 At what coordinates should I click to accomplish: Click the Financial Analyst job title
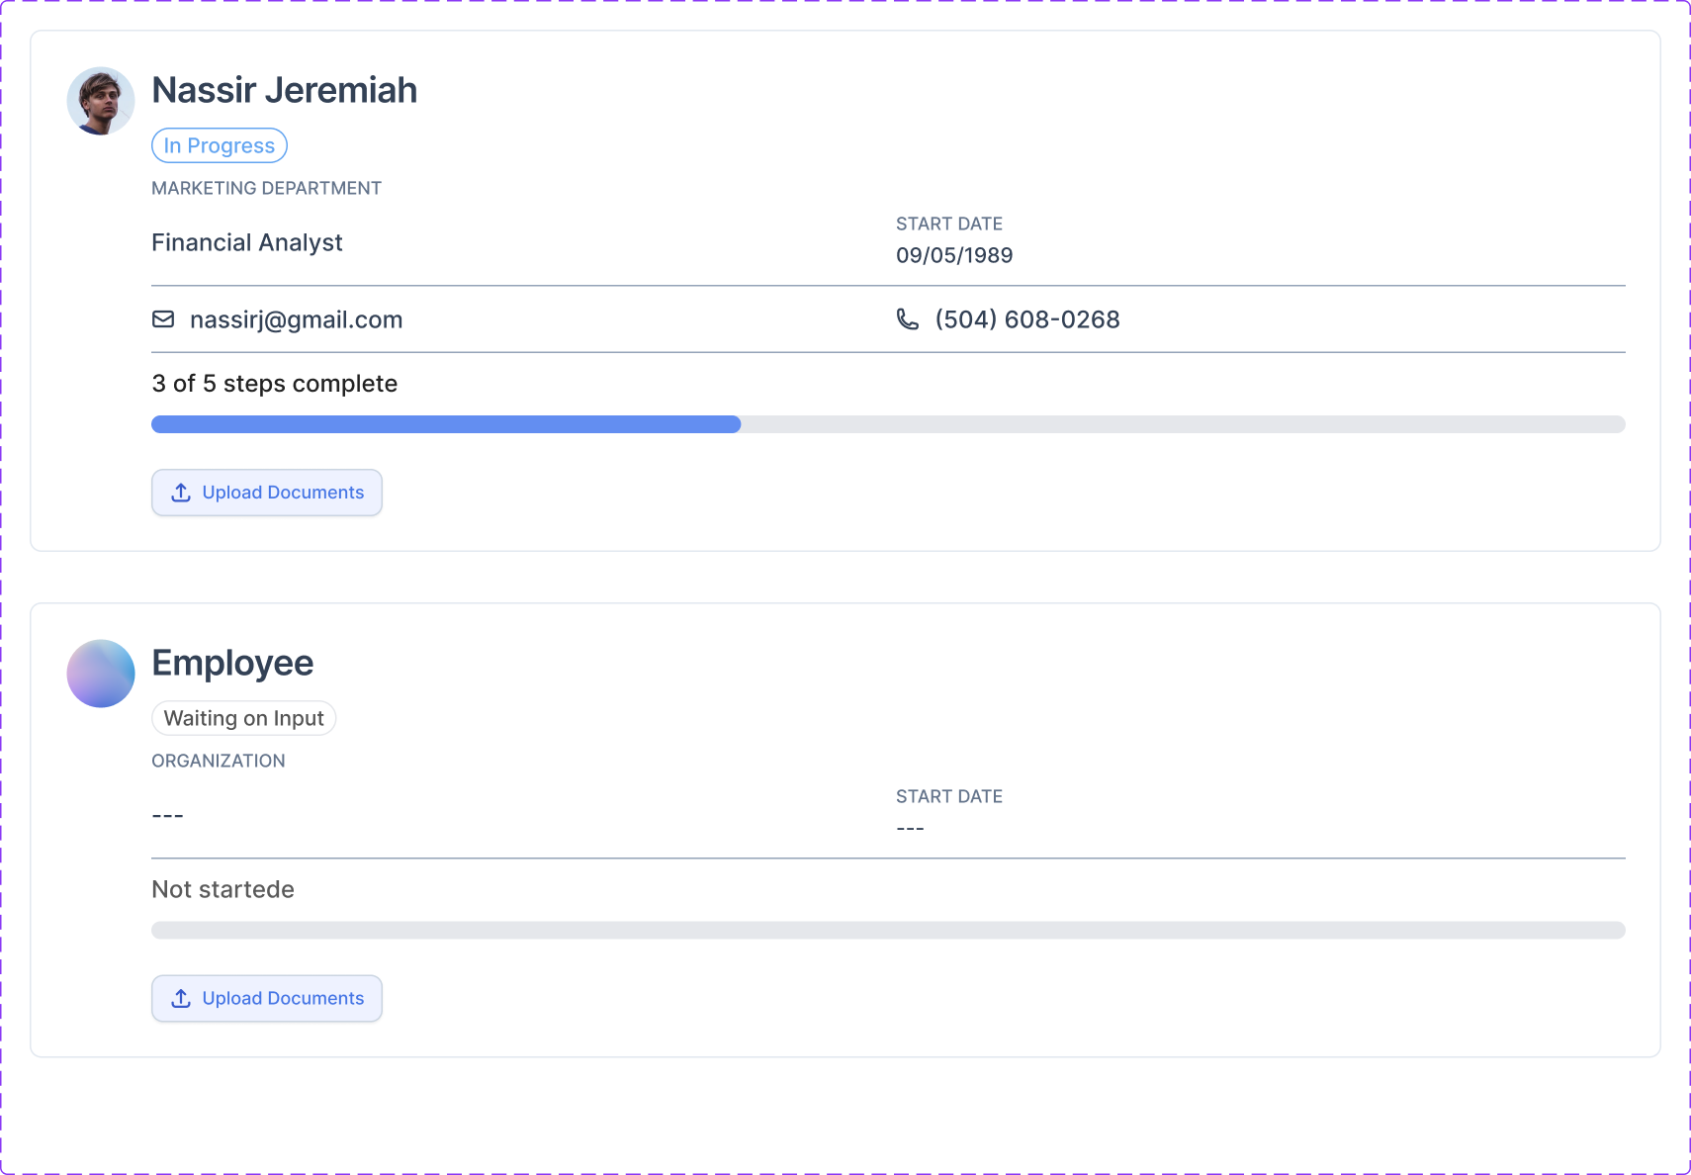tap(247, 242)
